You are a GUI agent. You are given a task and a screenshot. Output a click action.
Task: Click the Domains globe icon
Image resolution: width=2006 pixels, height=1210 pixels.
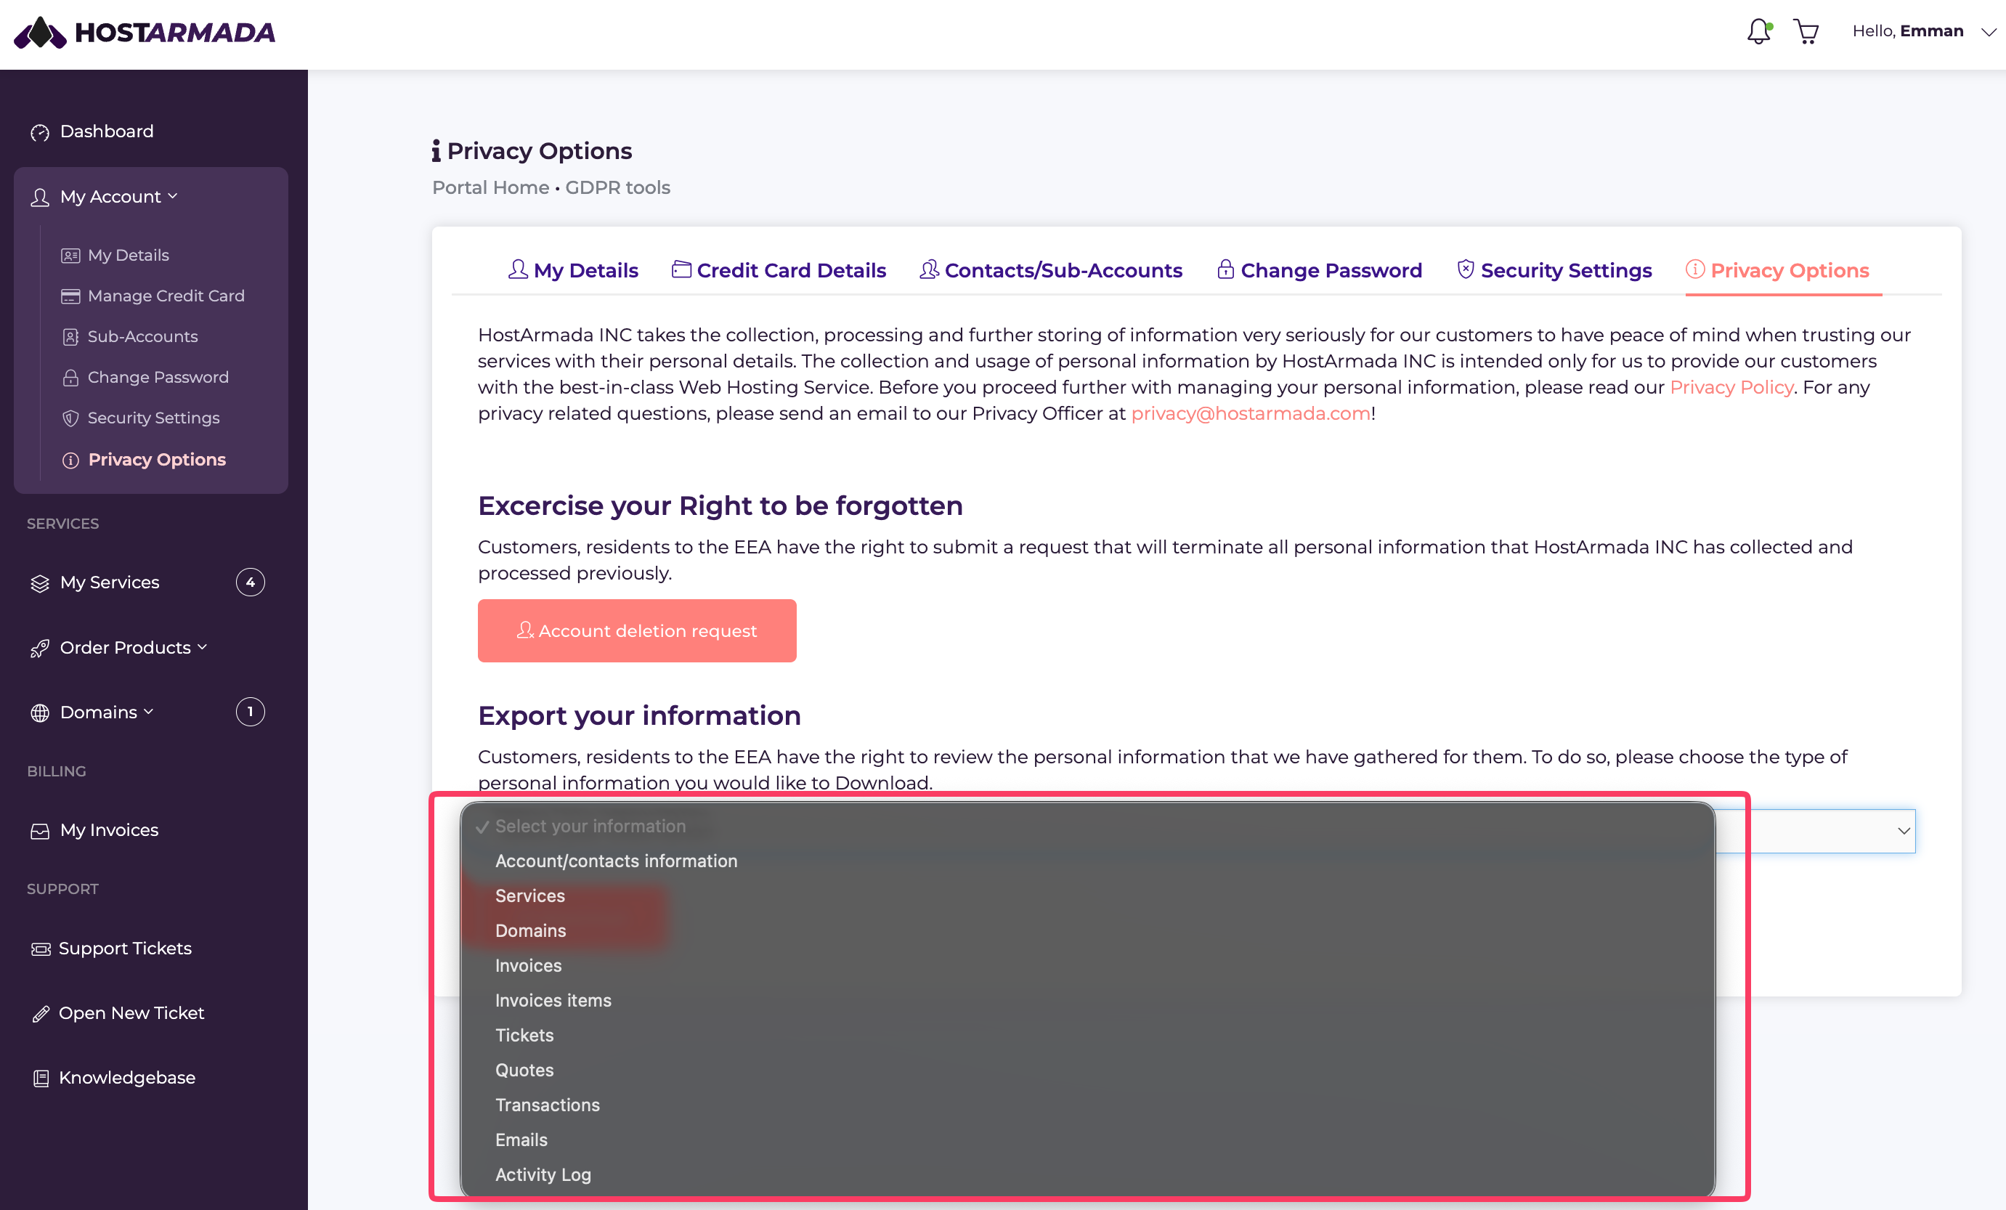coord(40,712)
